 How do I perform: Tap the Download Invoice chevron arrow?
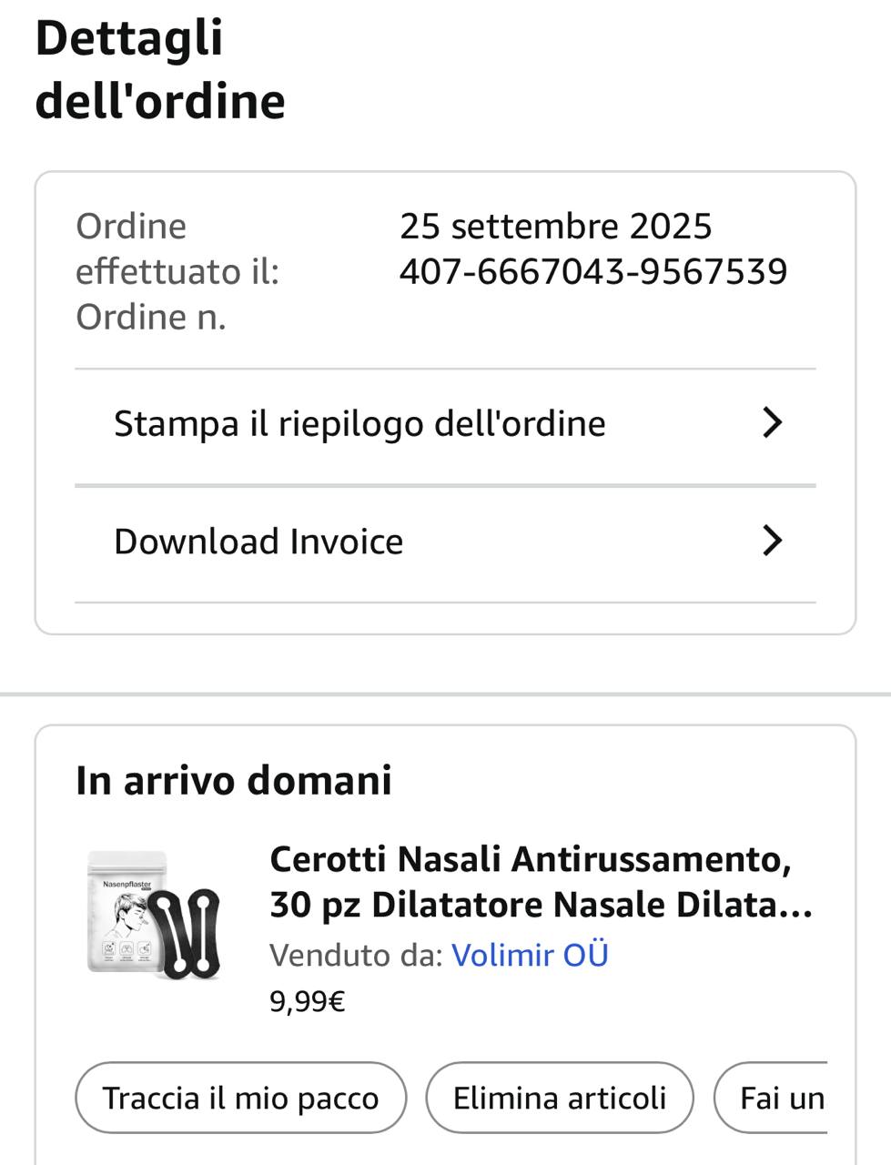point(772,541)
